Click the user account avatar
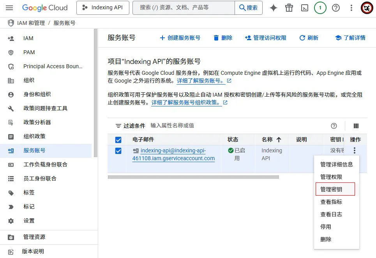Viewport: 376px width, 258px height. pyautogui.click(x=367, y=8)
